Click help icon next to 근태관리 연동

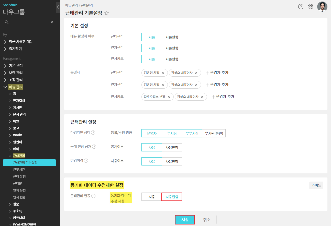[93, 196]
